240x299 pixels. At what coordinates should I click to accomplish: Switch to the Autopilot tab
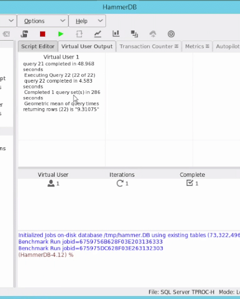coord(226,47)
